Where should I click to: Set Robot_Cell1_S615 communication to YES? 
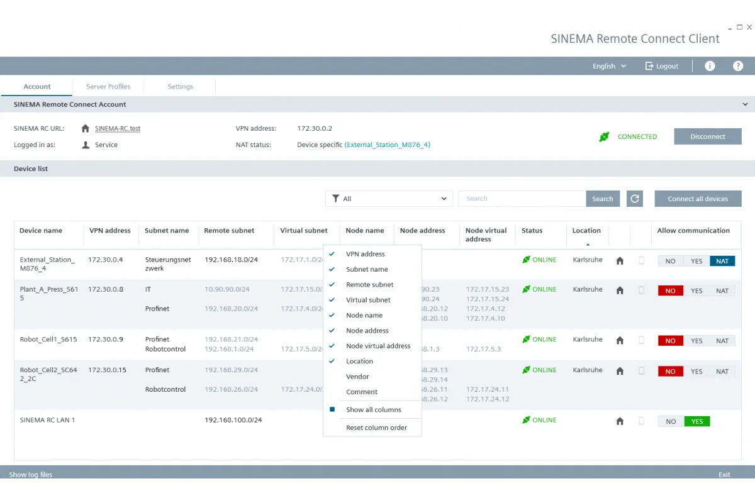pos(696,341)
